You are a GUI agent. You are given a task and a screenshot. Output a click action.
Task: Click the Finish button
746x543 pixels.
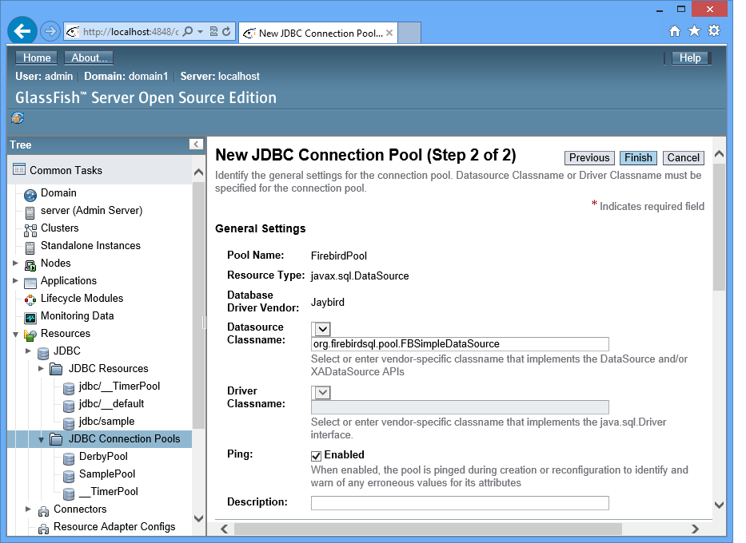point(638,158)
